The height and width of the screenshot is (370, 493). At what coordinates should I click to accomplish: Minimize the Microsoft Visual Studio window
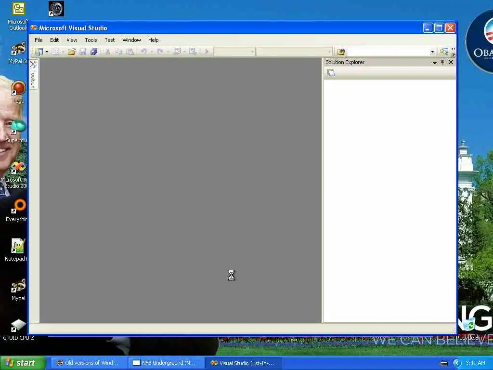coord(428,28)
